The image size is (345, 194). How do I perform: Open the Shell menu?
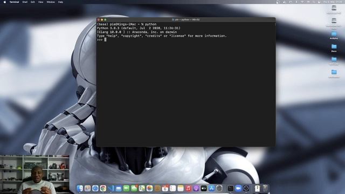coord(25,2)
